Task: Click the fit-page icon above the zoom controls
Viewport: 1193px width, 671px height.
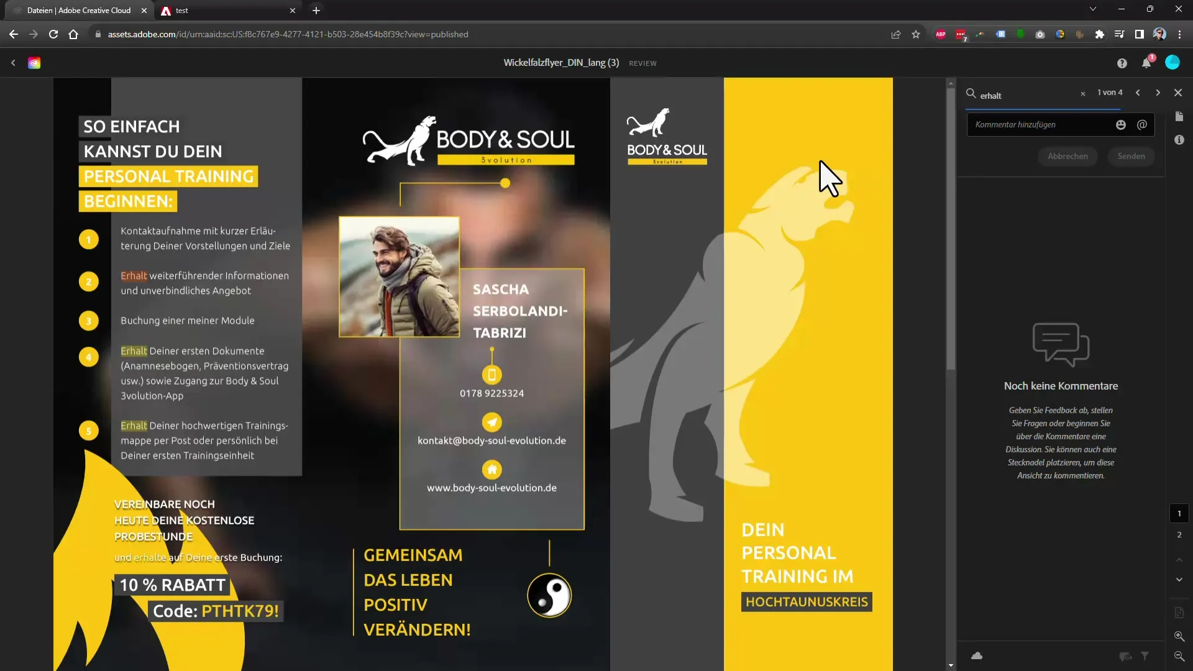Action: pyautogui.click(x=1179, y=613)
